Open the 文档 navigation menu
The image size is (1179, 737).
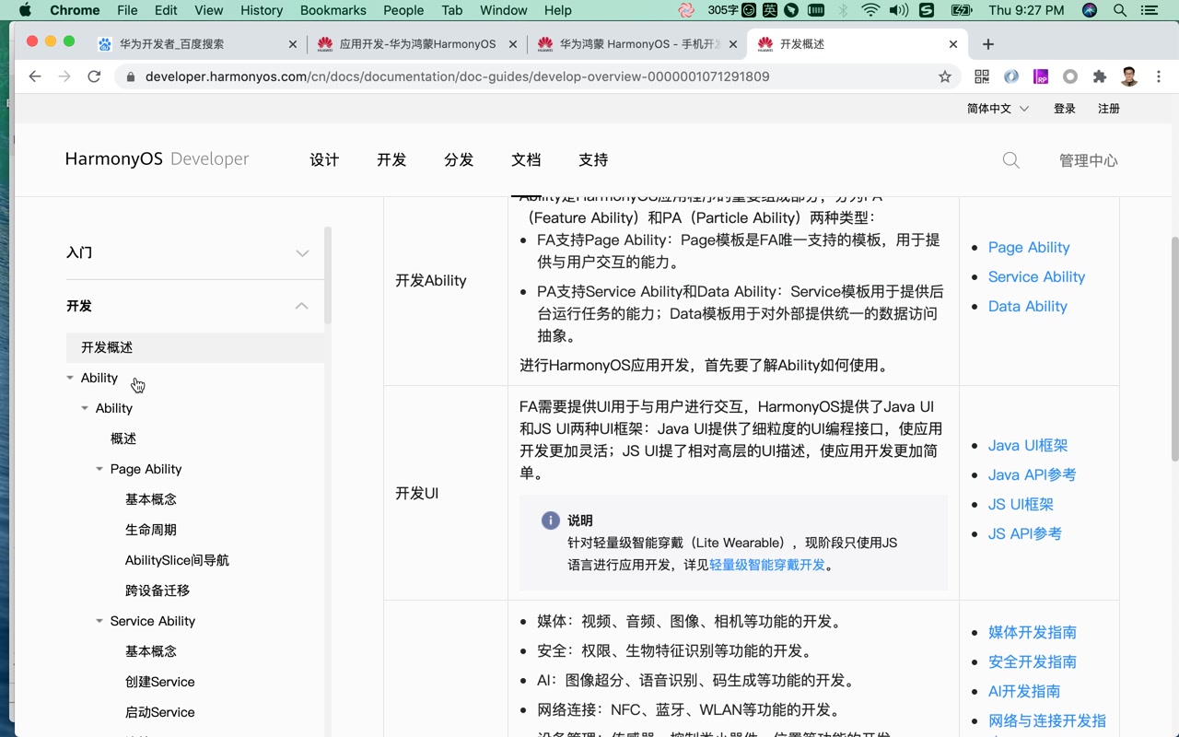[x=526, y=160]
